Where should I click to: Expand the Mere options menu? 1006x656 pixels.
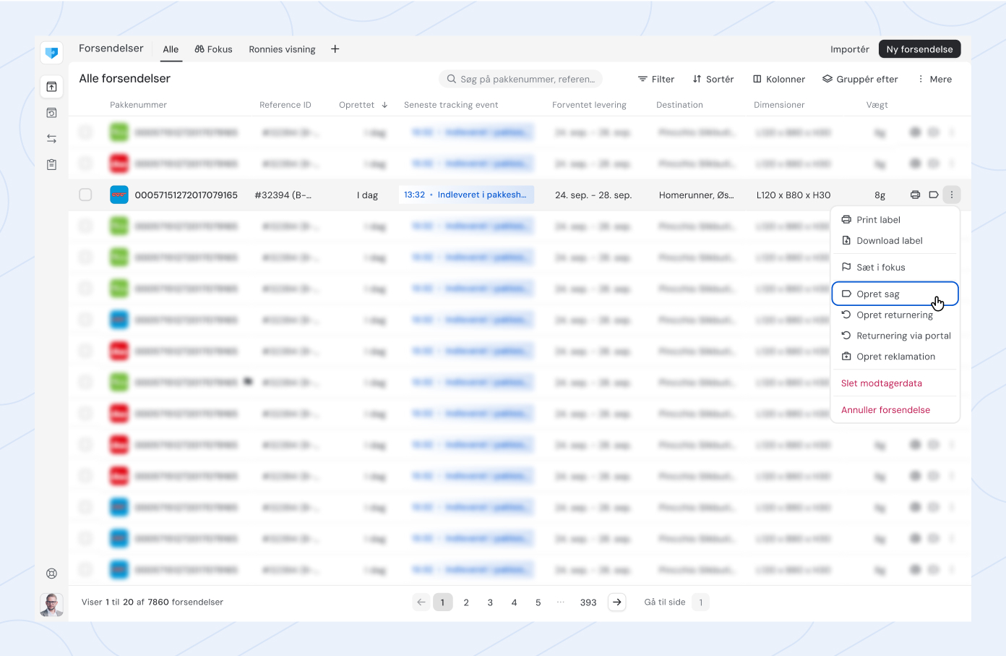(x=934, y=79)
